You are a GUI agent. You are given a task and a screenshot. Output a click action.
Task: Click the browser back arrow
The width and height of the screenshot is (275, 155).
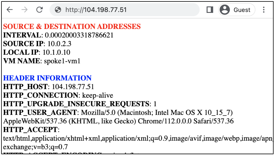pos(10,10)
